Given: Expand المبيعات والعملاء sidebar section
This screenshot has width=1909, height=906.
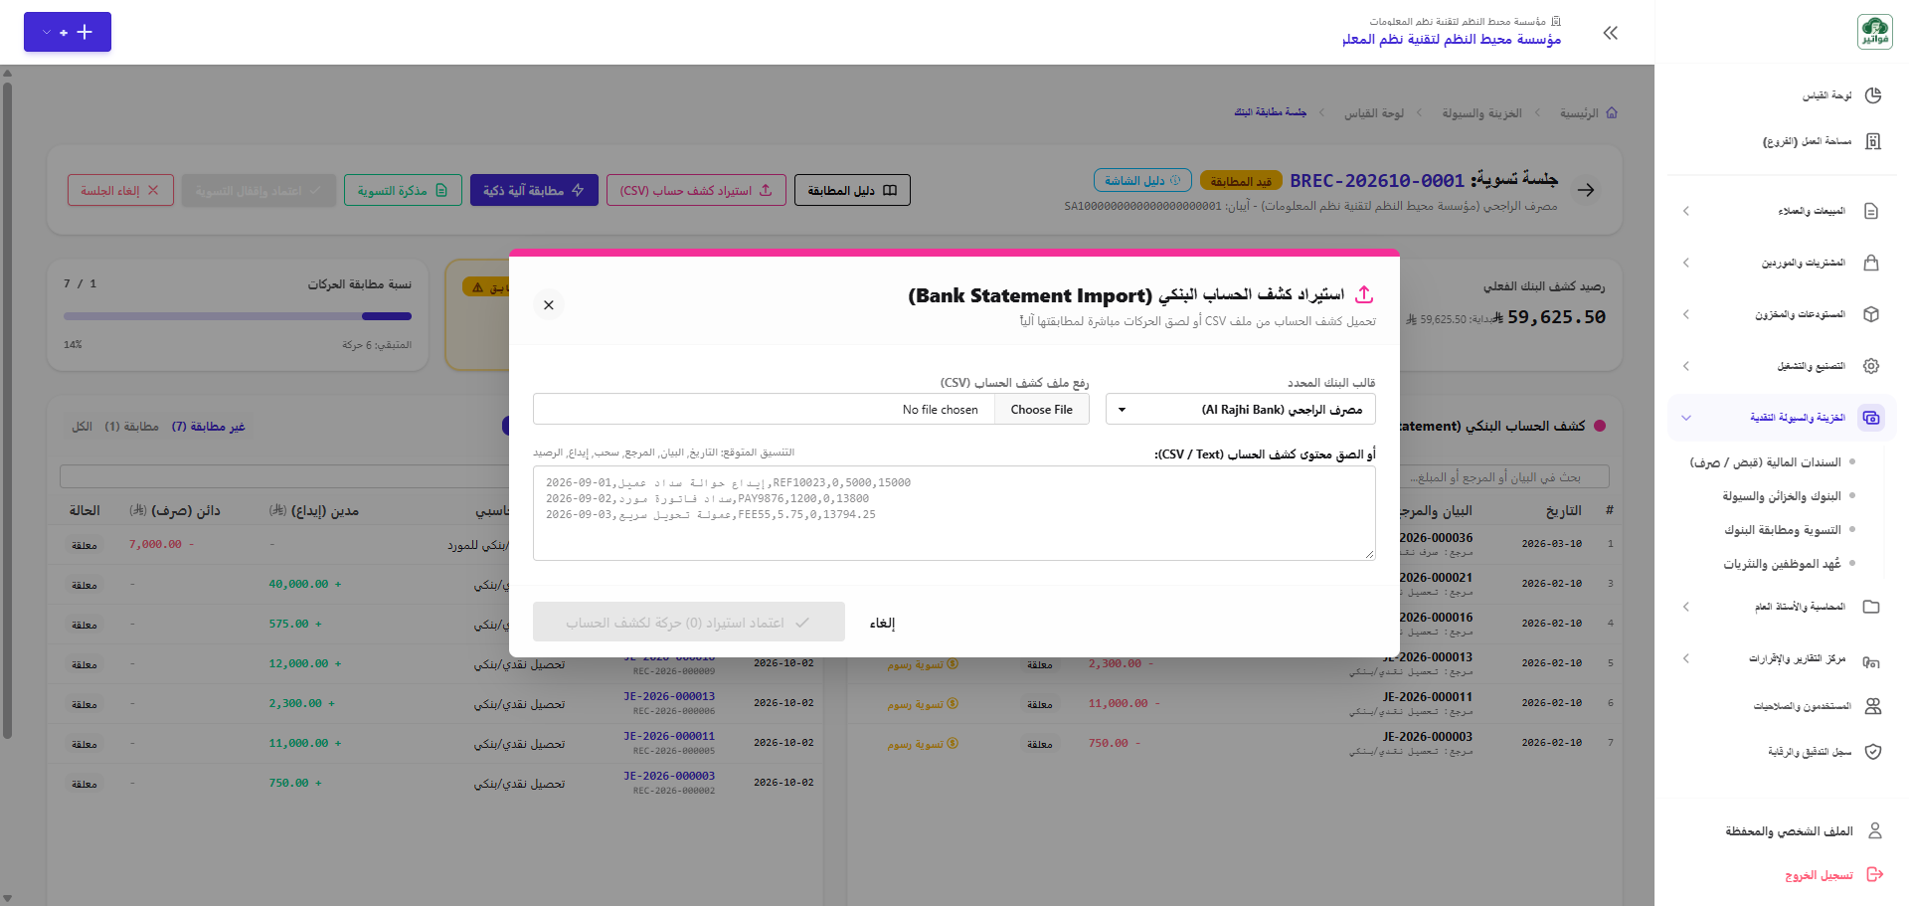Looking at the screenshot, I should click(1782, 211).
